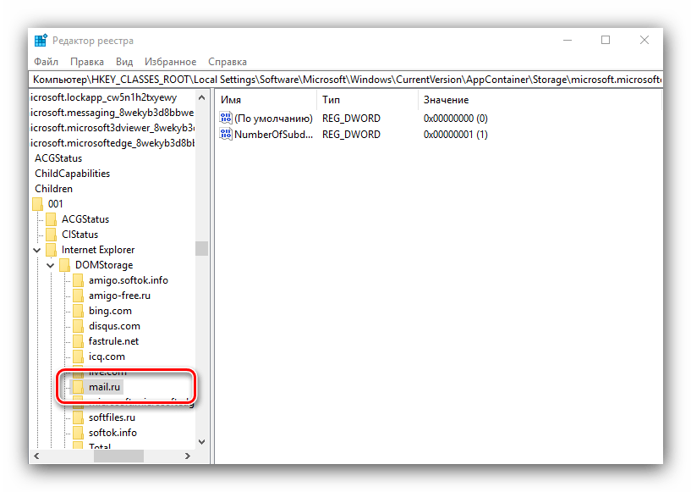Collapse the DOMStorage tree node

51,265
